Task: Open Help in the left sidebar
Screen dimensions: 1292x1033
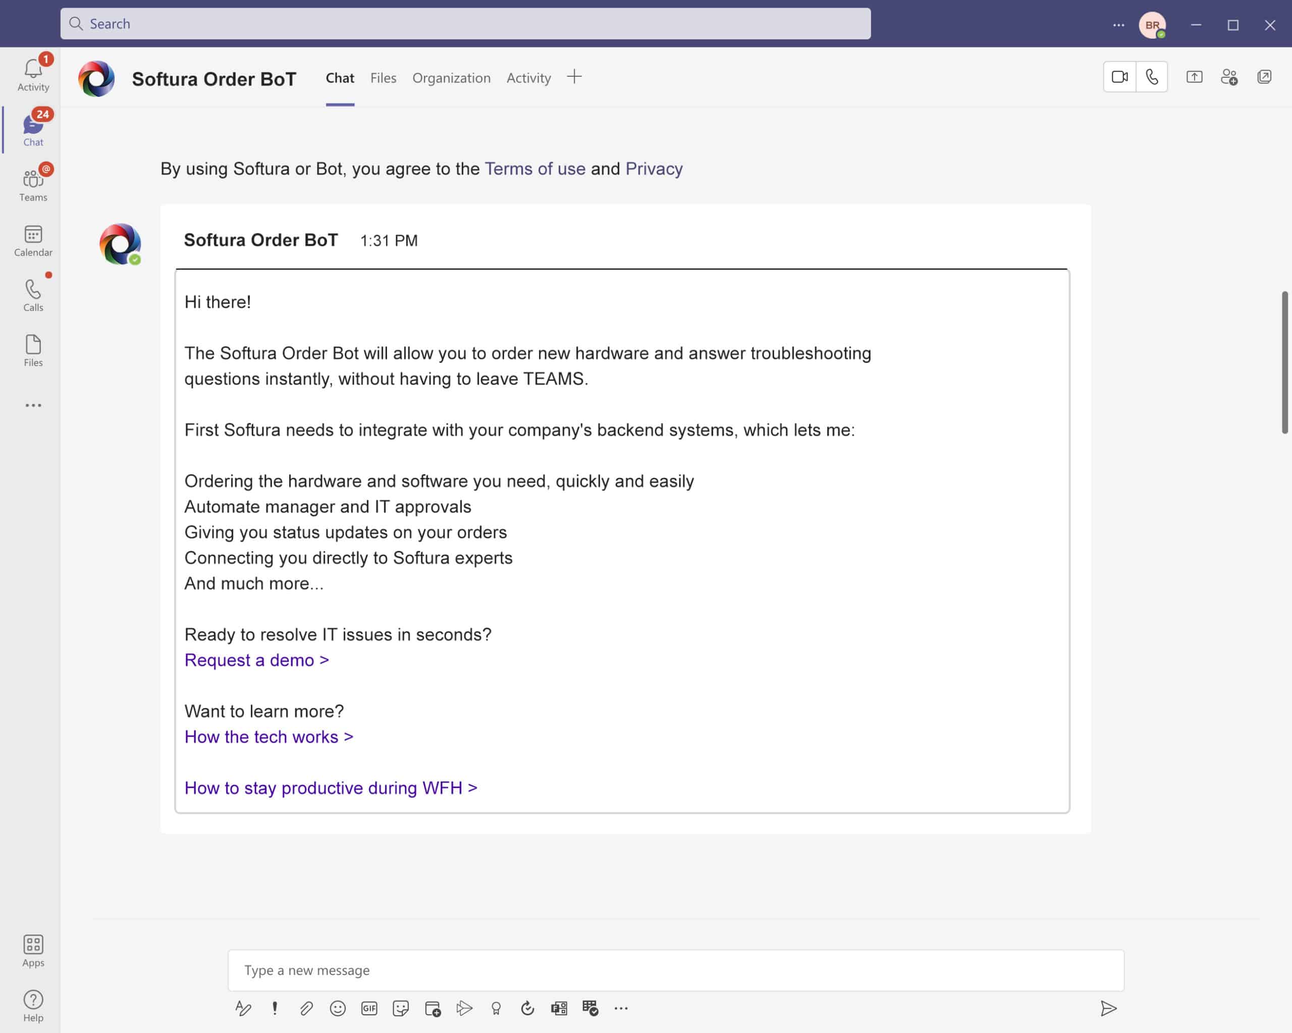Action: (33, 1005)
